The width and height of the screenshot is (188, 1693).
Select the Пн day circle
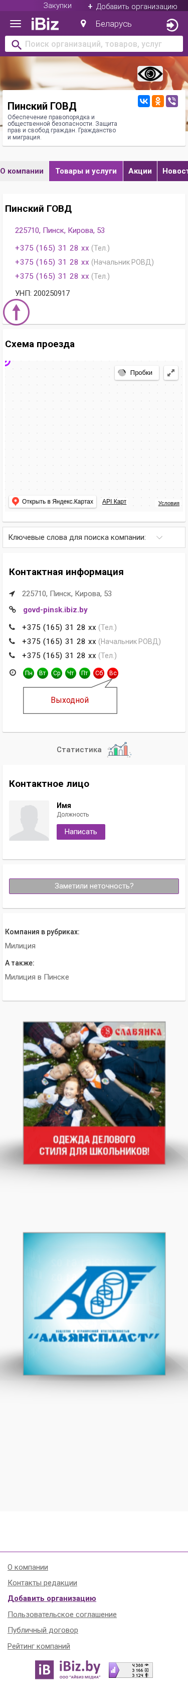coord(29,673)
